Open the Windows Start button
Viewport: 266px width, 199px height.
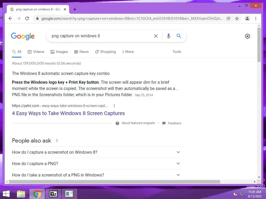coord(6,194)
